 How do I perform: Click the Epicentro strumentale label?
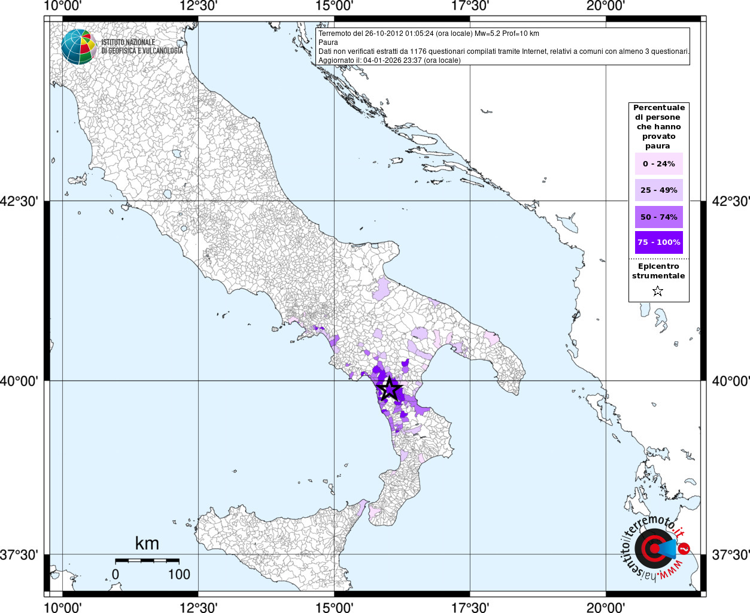658,271
